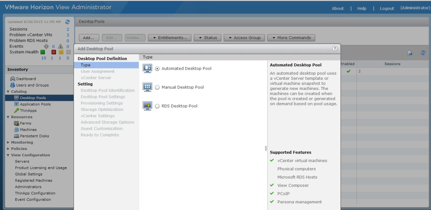Image resolution: width=431 pixels, height=210 pixels.
Task: Open Event Configuration item
Action: [x=33, y=199]
